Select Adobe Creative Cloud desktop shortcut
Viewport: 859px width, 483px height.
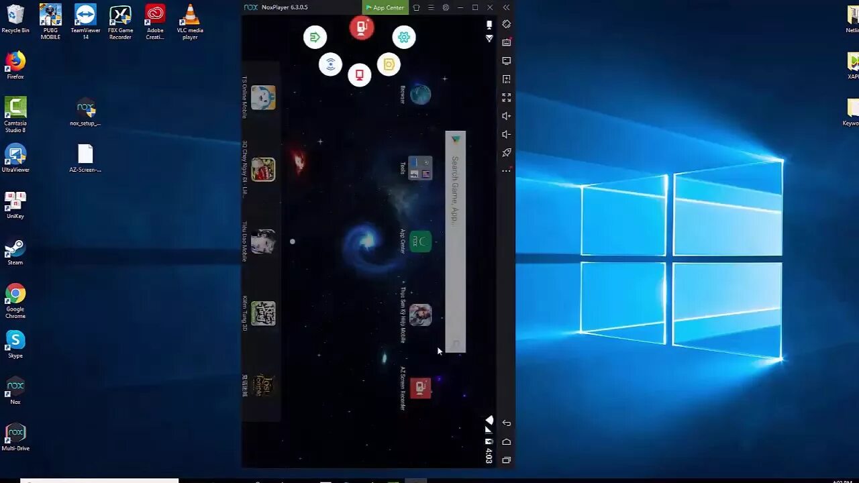pyautogui.click(x=155, y=21)
